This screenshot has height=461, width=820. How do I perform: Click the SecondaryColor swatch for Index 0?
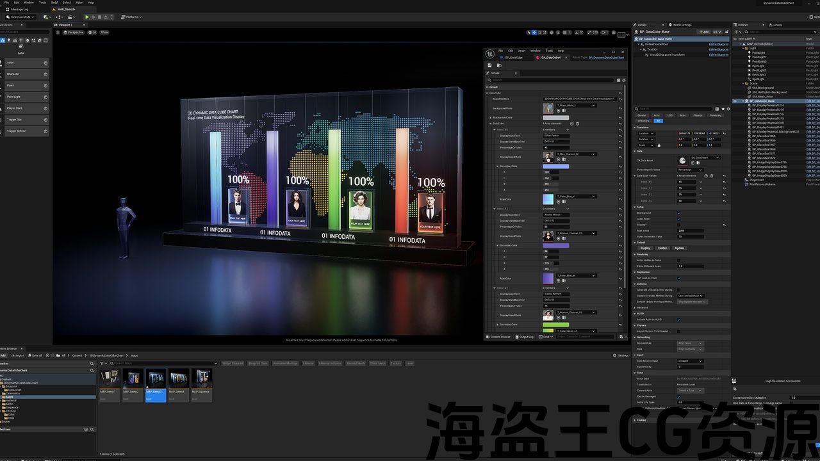click(x=555, y=166)
